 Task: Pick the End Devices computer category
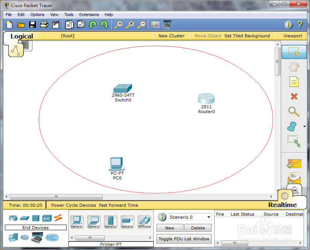point(13,238)
